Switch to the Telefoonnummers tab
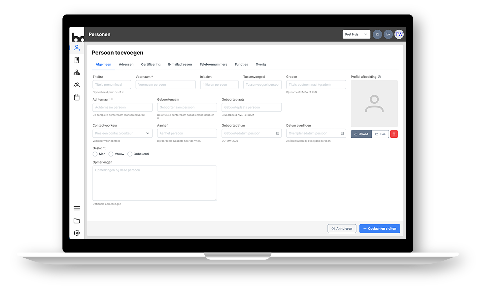Image resolution: width=482 pixels, height=290 pixels. pyautogui.click(x=213, y=65)
